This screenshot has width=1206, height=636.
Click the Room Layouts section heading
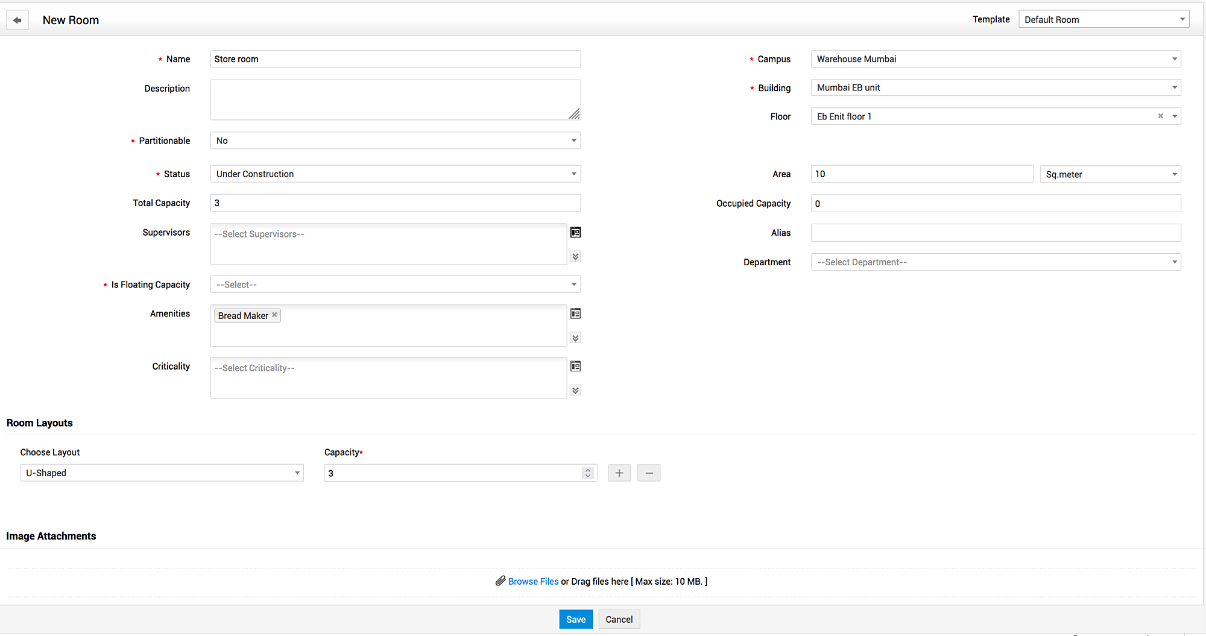pyautogui.click(x=40, y=423)
